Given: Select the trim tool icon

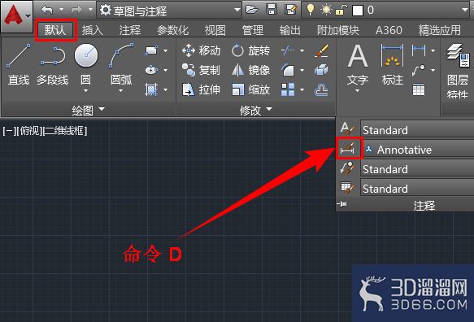Looking at the screenshot, I should point(288,50).
